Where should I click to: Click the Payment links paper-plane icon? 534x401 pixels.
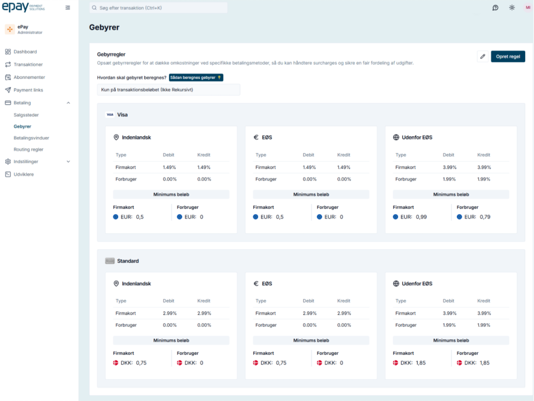(x=8, y=90)
